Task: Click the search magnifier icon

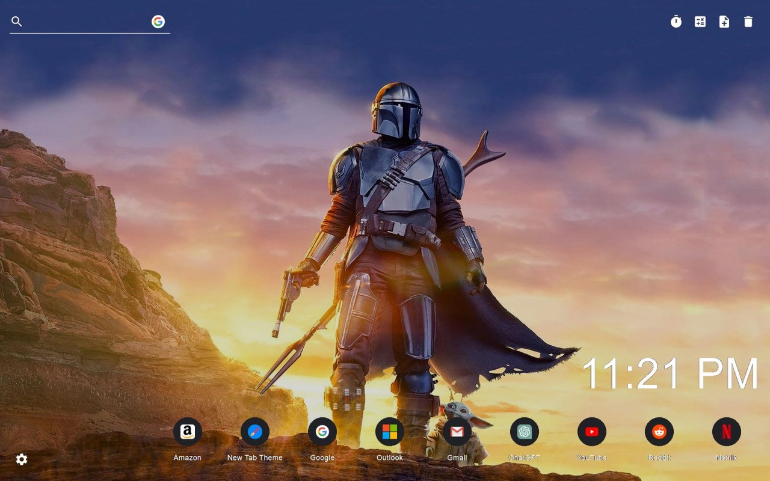Action: (x=17, y=22)
